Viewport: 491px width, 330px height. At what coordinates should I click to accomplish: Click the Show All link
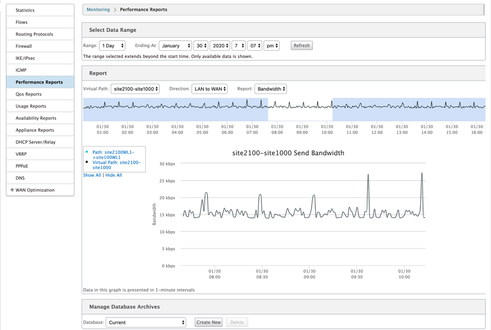[x=92, y=175]
